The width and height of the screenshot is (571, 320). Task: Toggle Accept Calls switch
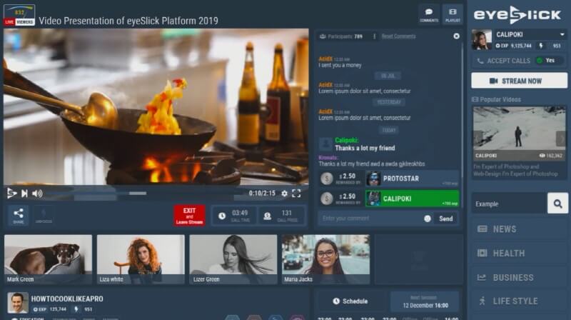coord(549,61)
